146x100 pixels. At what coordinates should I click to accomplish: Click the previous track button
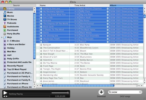[x=4, y=96]
